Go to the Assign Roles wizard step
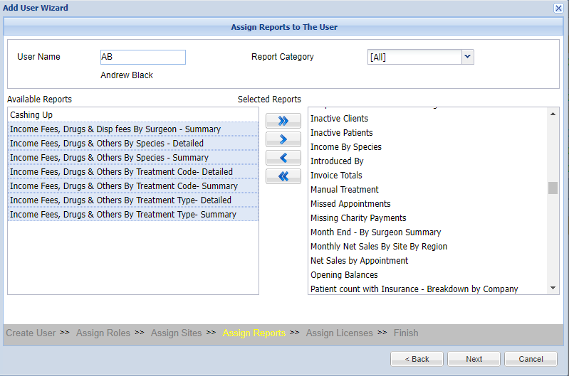 click(x=103, y=333)
